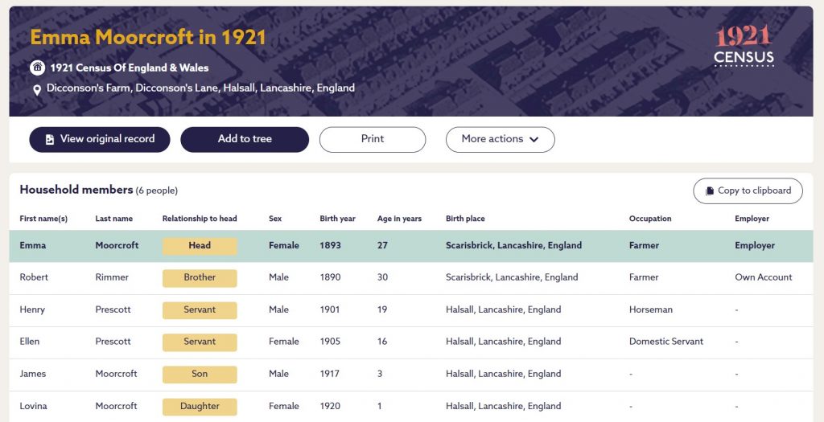Viewport: 824px width, 422px height.
Task: Select Ellen in the household list
Action: click(30, 342)
